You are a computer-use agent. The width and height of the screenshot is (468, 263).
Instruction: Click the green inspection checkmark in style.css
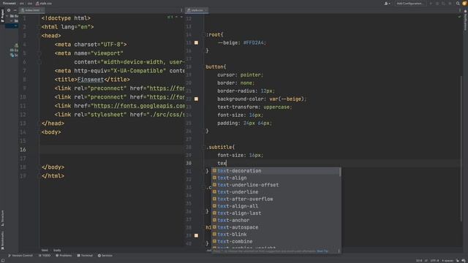tap(459, 17)
